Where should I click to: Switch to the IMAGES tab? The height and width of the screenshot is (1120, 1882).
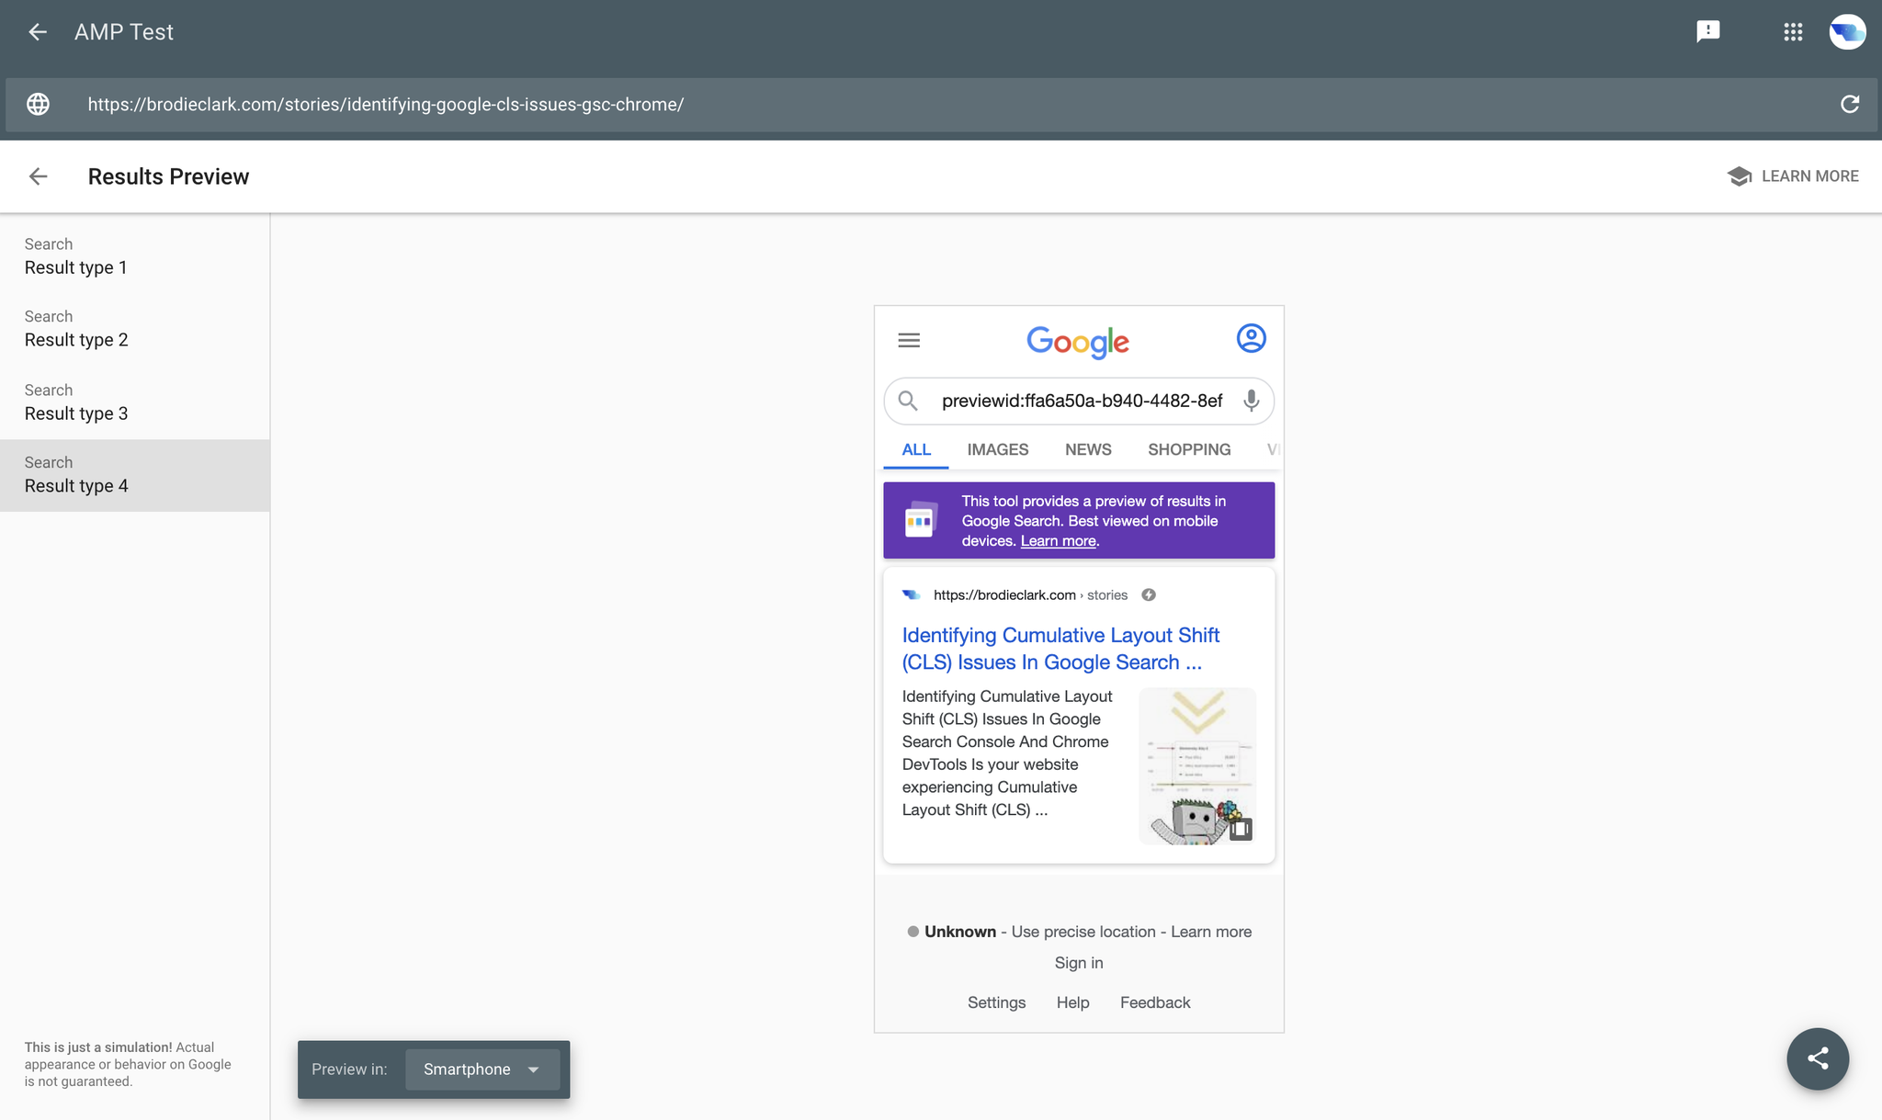(997, 450)
